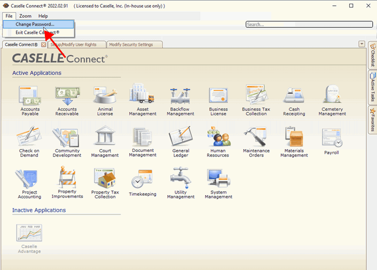This screenshot has height=270, width=377.
Task: Open Maintenance Orders
Action: click(256, 142)
